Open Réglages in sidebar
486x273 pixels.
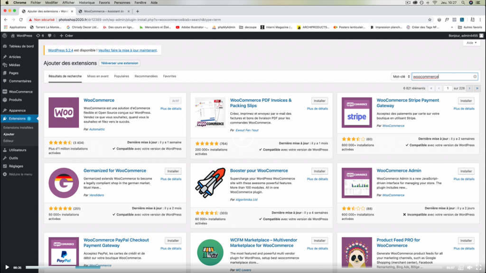pos(16,166)
